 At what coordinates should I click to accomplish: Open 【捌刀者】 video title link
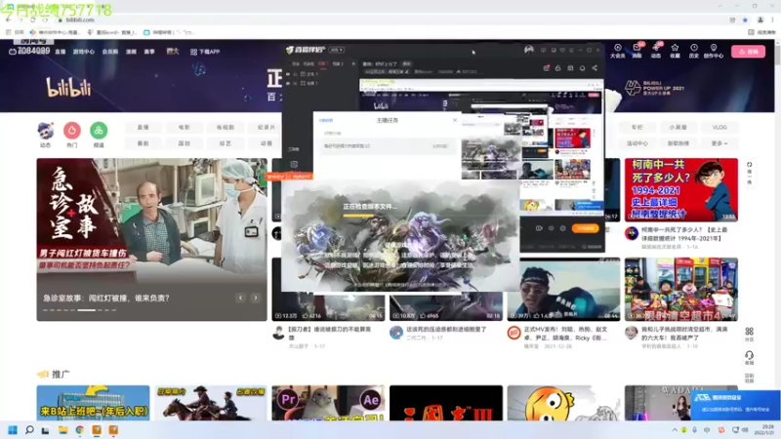(x=330, y=333)
